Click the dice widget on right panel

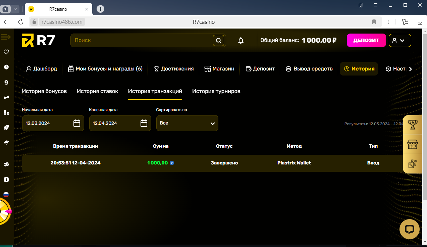(412, 164)
